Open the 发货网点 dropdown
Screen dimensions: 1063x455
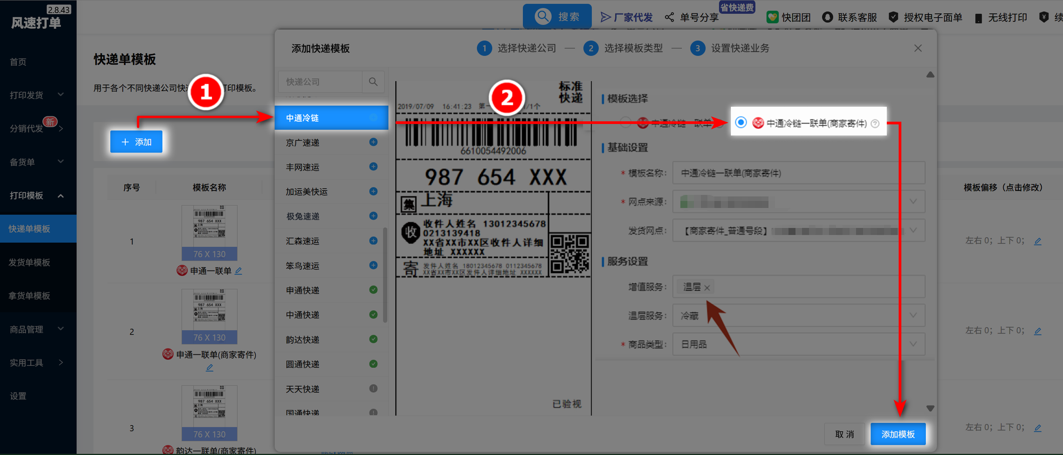click(x=798, y=230)
